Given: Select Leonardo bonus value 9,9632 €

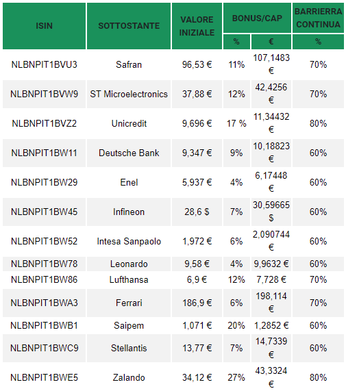Looking at the screenshot, I should click(x=271, y=264).
